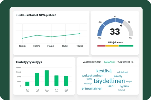Click the neutral face icon
This screenshot has width=151, height=100.
click(x=47, y=90)
